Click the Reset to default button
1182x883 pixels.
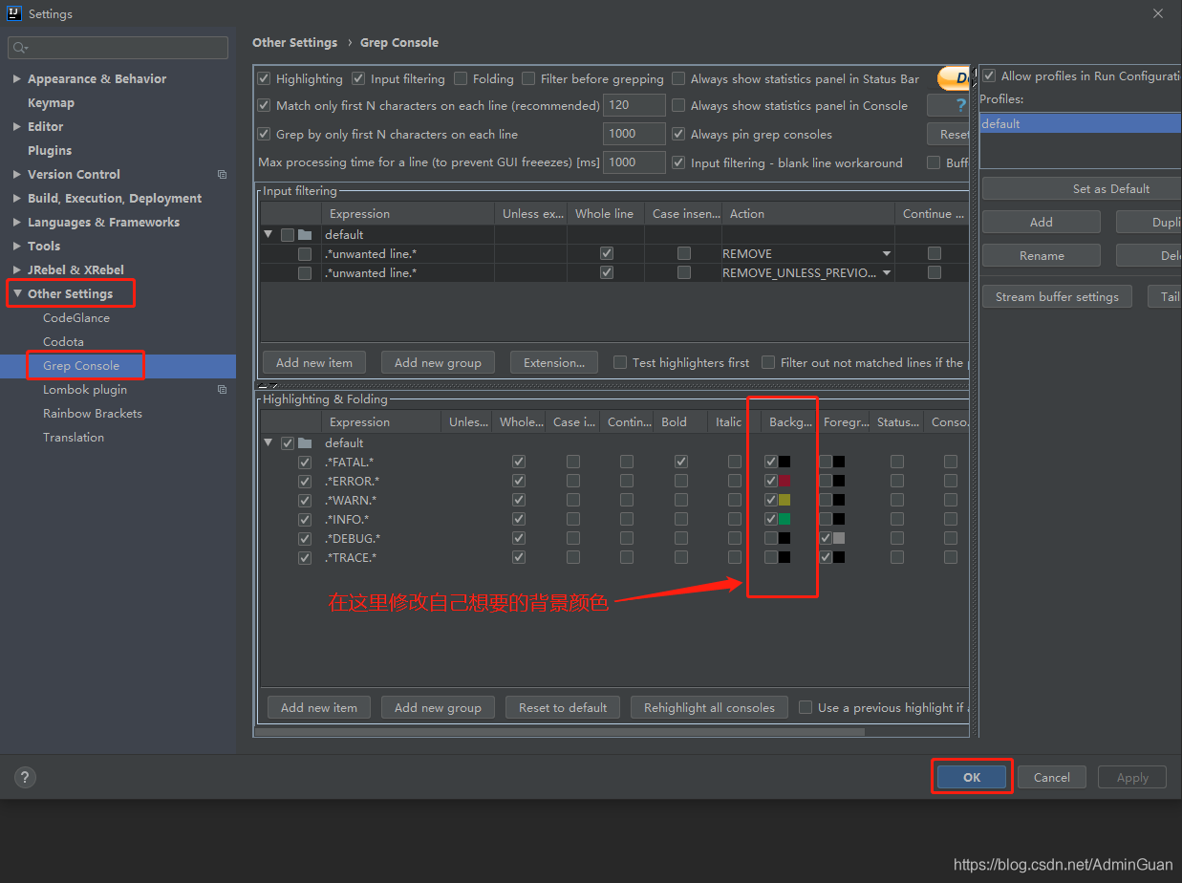(x=563, y=707)
